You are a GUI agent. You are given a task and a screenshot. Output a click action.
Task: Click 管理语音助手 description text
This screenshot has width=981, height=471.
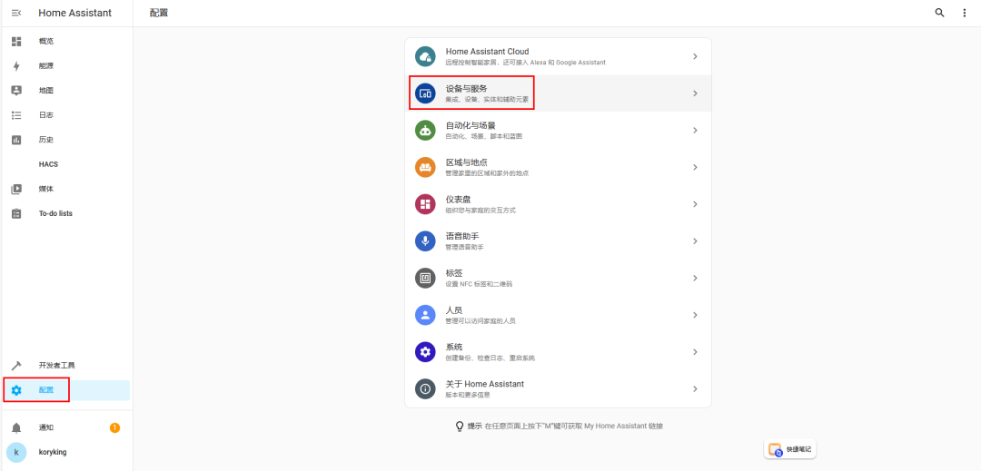(x=464, y=248)
